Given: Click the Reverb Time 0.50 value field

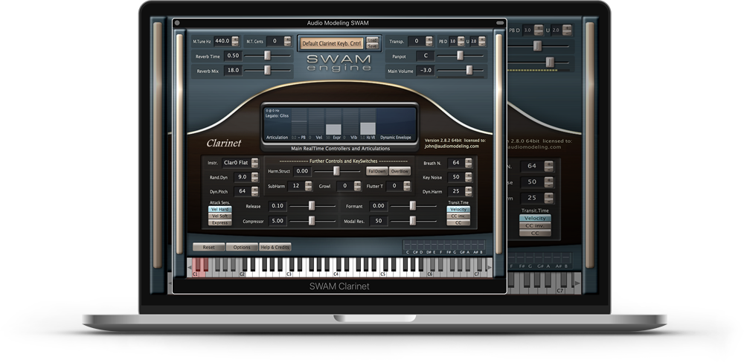Looking at the screenshot, I should [233, 56].
